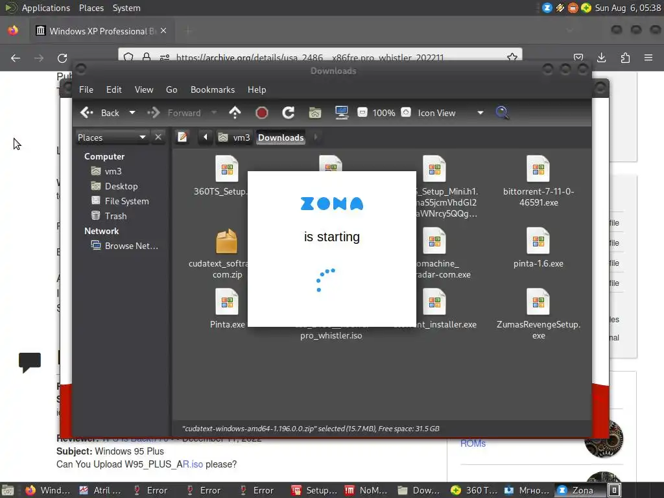Select Pinta.exe file icon

227,302
